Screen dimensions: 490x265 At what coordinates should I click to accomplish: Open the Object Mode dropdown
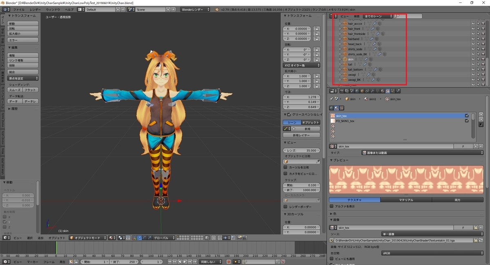[x=88, y=238]
